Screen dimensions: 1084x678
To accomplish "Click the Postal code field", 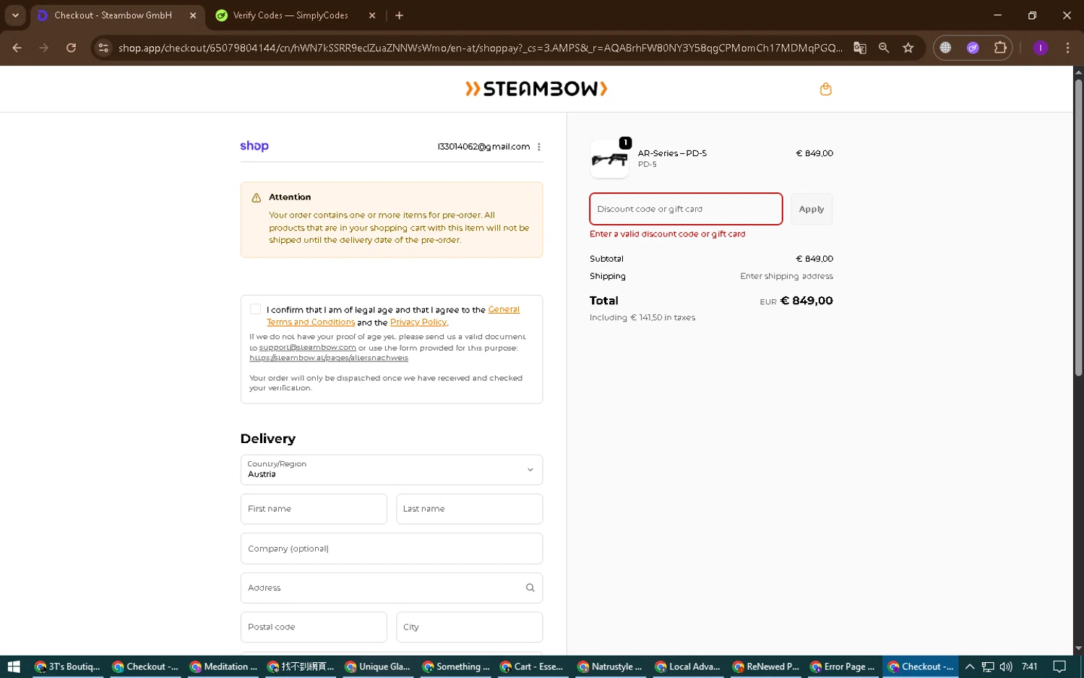I will tap(314, 627).
